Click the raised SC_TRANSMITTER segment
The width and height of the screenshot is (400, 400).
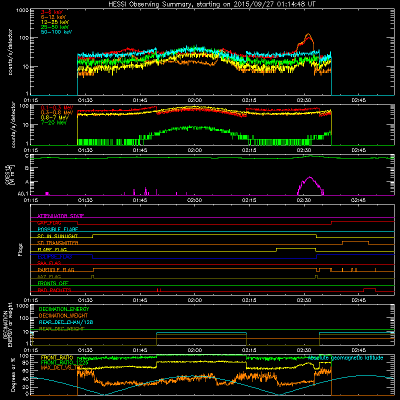355,241
